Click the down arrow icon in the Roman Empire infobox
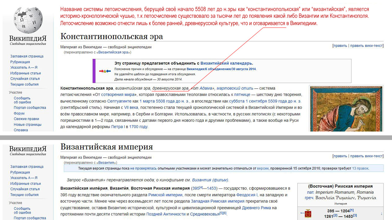The image size is (392, 220). click(x=381, y=213)
